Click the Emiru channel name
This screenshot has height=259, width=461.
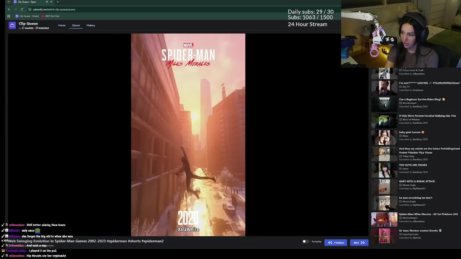pyautogui.click(x=406, y=169)
